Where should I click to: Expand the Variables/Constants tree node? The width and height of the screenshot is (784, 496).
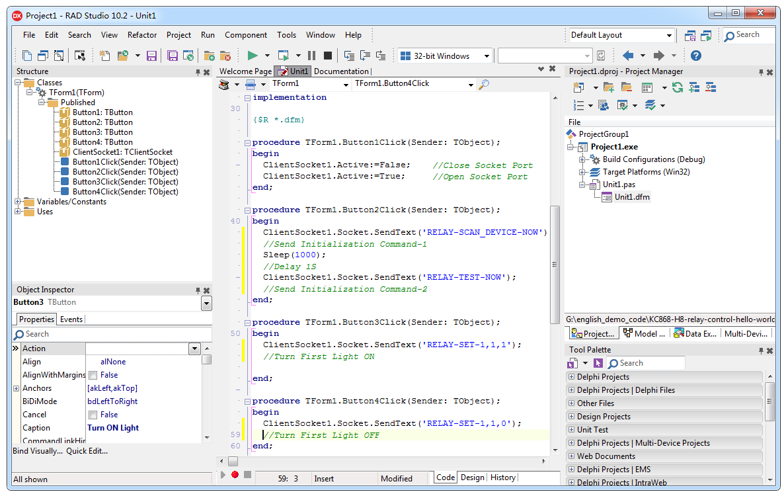click(x=18, y=202)
